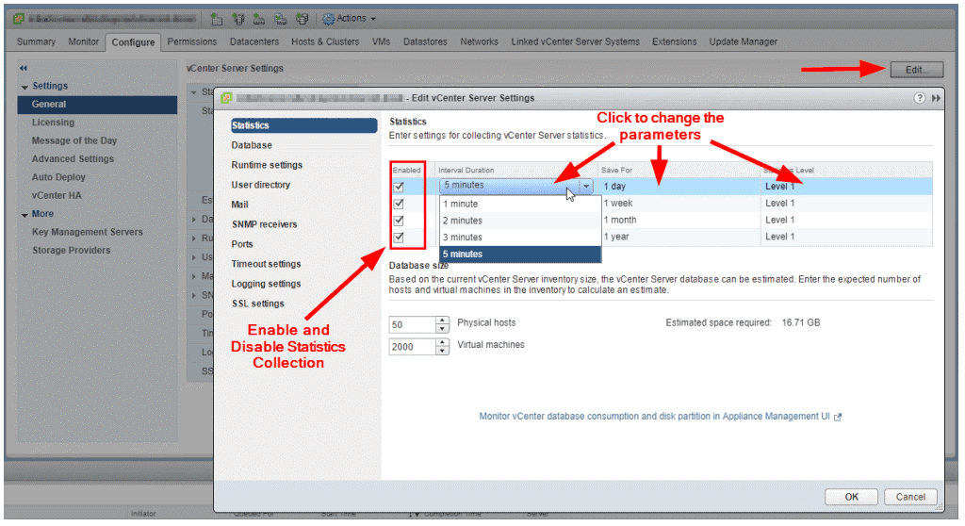
Task: Select Mail in the dialog sidebar
Action: 240,205
